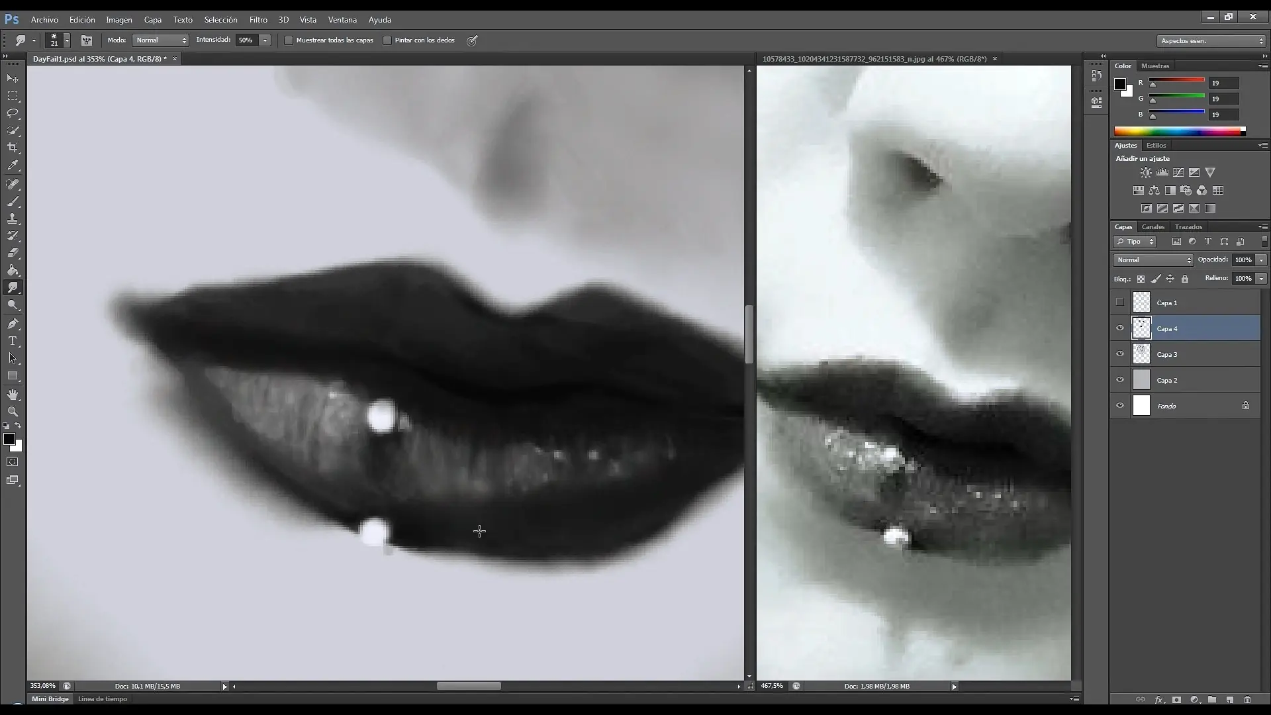Image resolution: width=1271 pixels, height=715 pixels.
Task: Select the Hand tool
Action: pos(13,395)
